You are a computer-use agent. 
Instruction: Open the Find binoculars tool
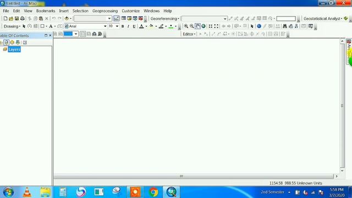pos(285,26)
